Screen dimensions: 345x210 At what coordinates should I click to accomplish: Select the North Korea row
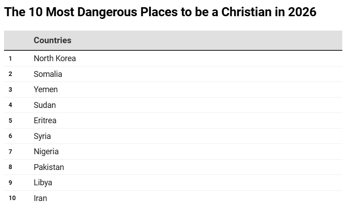coord(173,58)
